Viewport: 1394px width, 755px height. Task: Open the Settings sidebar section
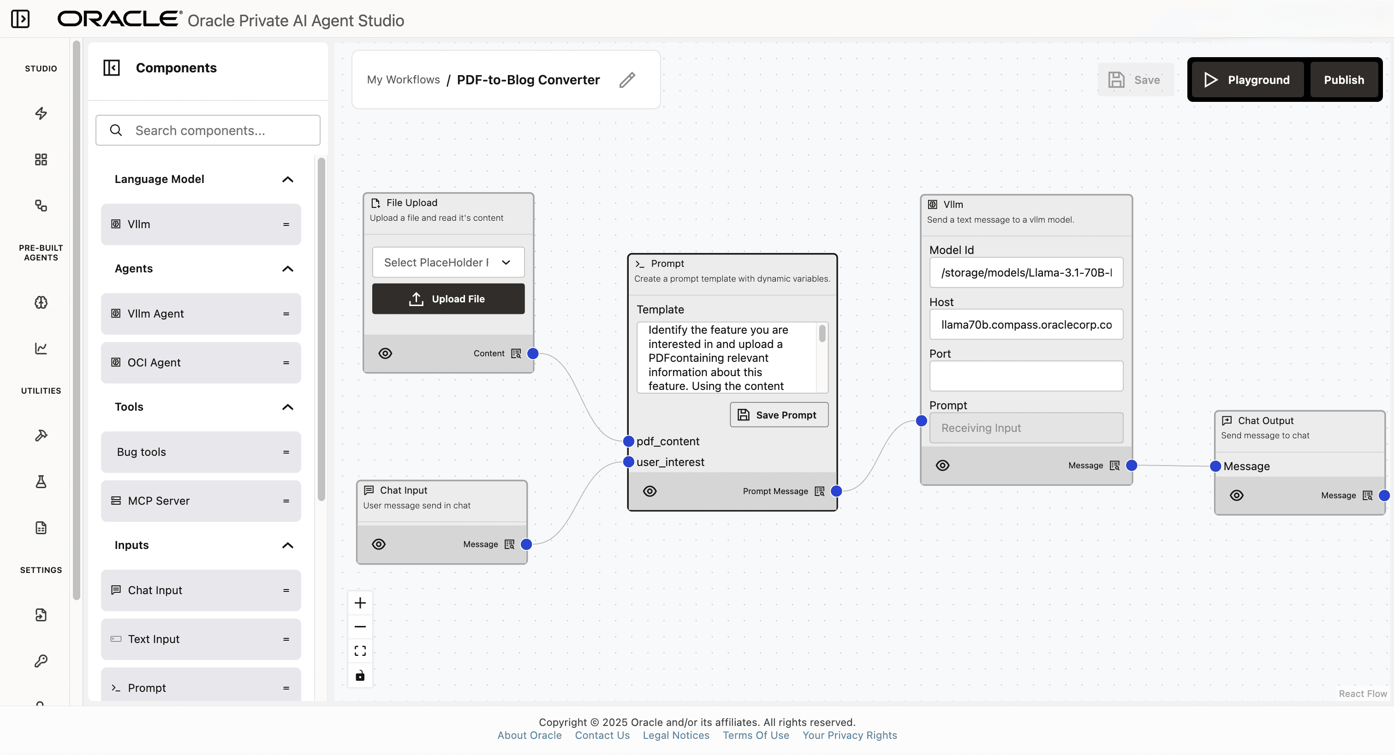(x=41, y=570)
